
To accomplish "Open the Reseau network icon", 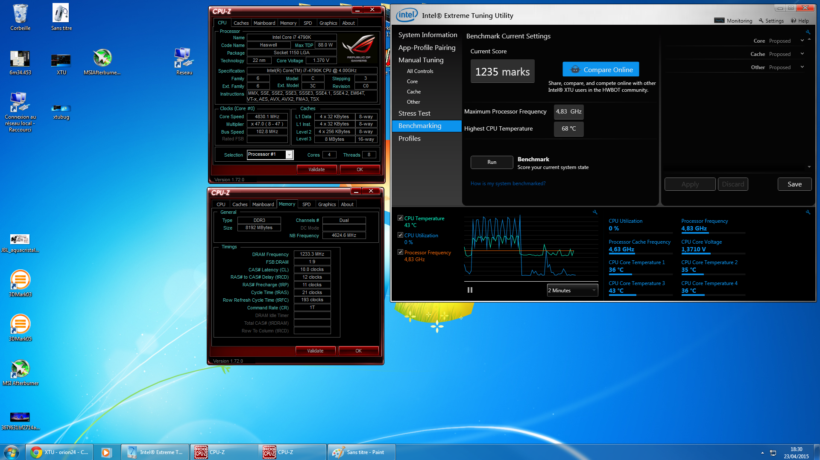I will (184, 62).
